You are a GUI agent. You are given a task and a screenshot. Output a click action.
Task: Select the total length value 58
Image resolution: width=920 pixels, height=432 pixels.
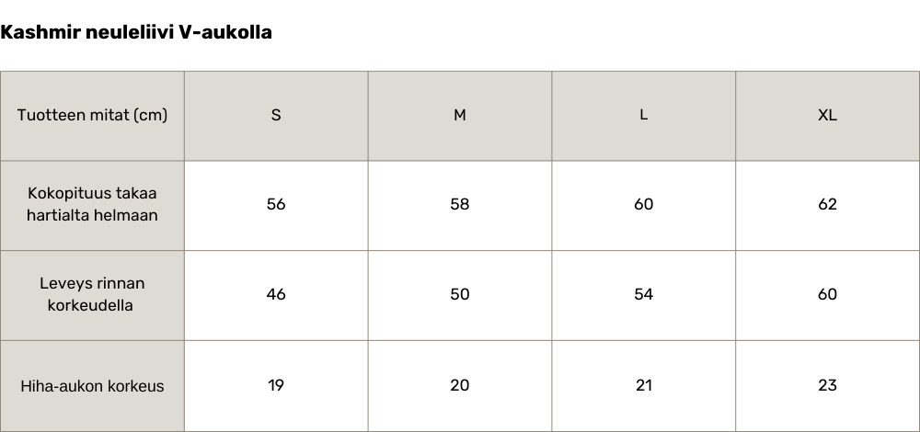point(460,204)
